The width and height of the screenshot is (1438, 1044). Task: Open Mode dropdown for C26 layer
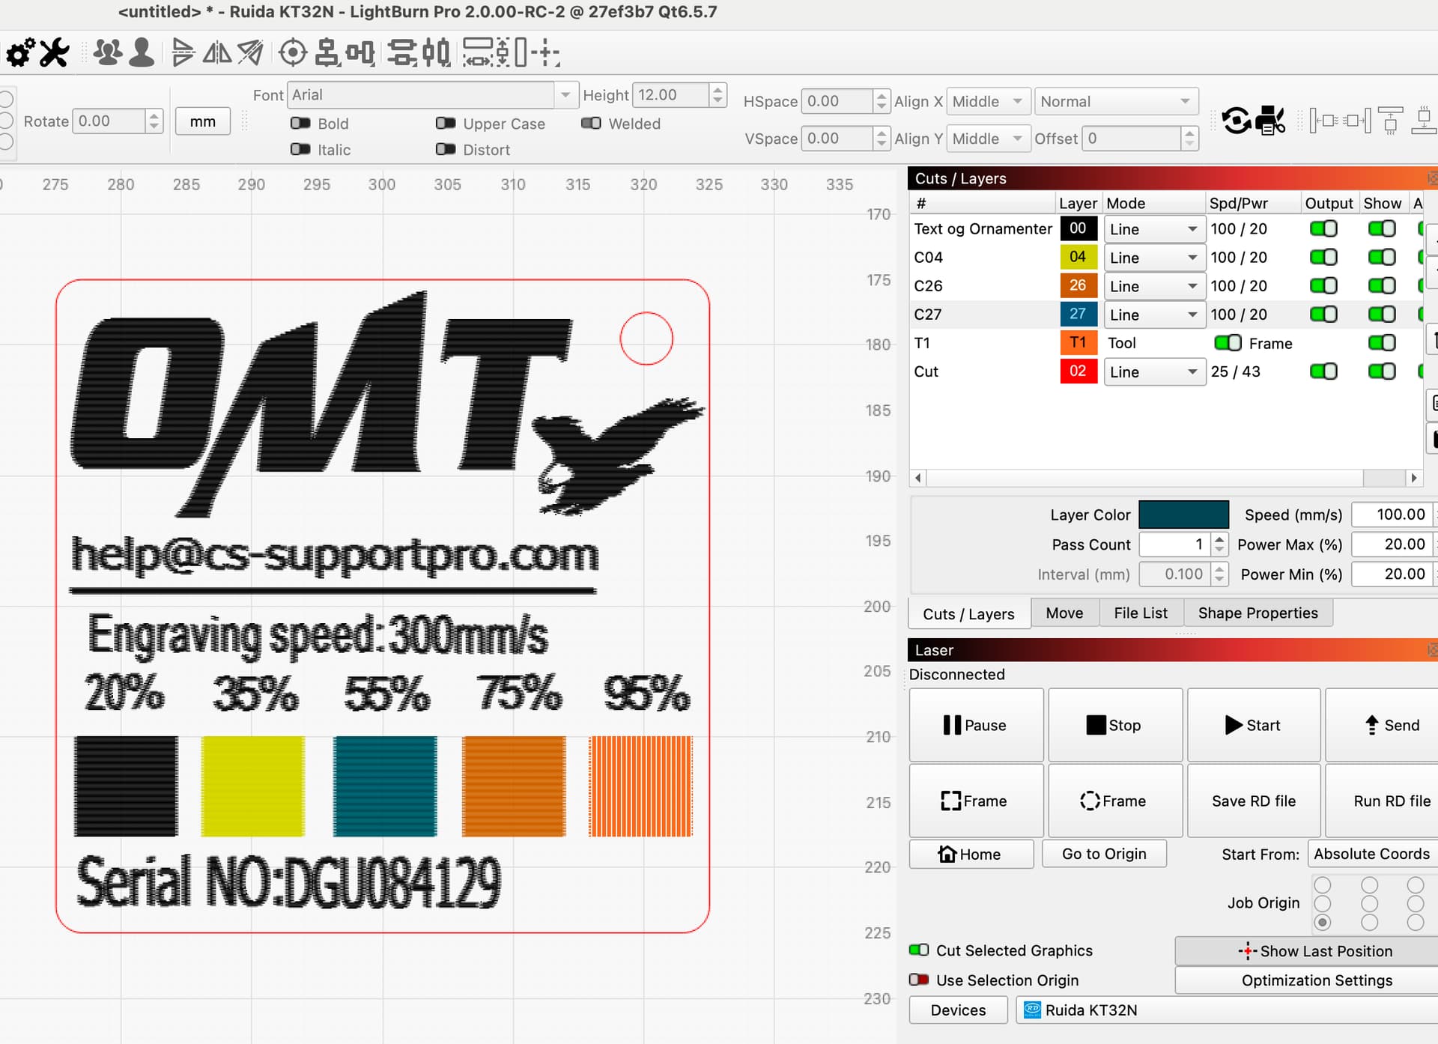(x=1154, y=286)
